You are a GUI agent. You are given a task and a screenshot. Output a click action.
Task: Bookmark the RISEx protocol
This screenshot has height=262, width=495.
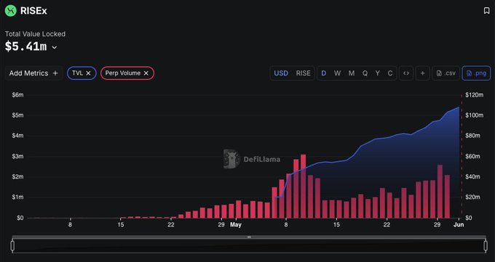(486, 11)
